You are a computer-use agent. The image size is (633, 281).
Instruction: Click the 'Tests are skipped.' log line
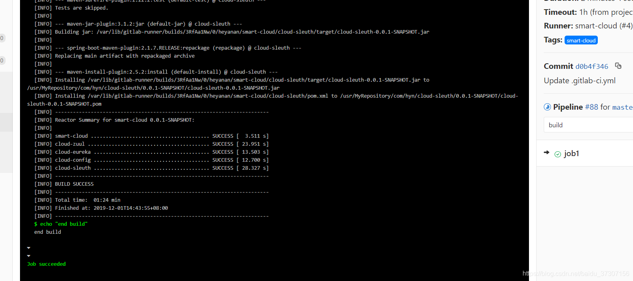pos(71,8)
